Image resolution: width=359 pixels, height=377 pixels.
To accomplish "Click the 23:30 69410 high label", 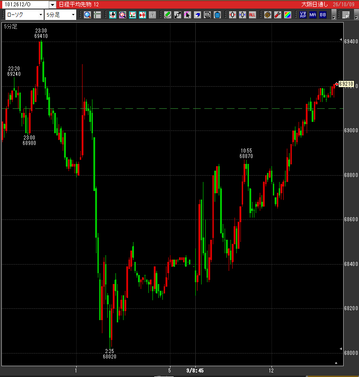I will (x=41, y=33).
